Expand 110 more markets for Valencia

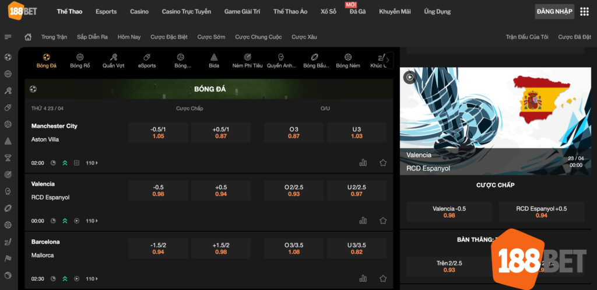pyautogui.click(x=92, y=221)
